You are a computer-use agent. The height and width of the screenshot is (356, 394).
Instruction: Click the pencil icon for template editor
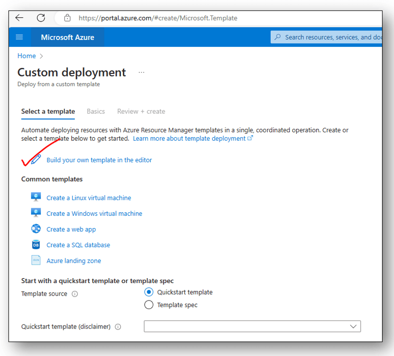coord(36,160)
